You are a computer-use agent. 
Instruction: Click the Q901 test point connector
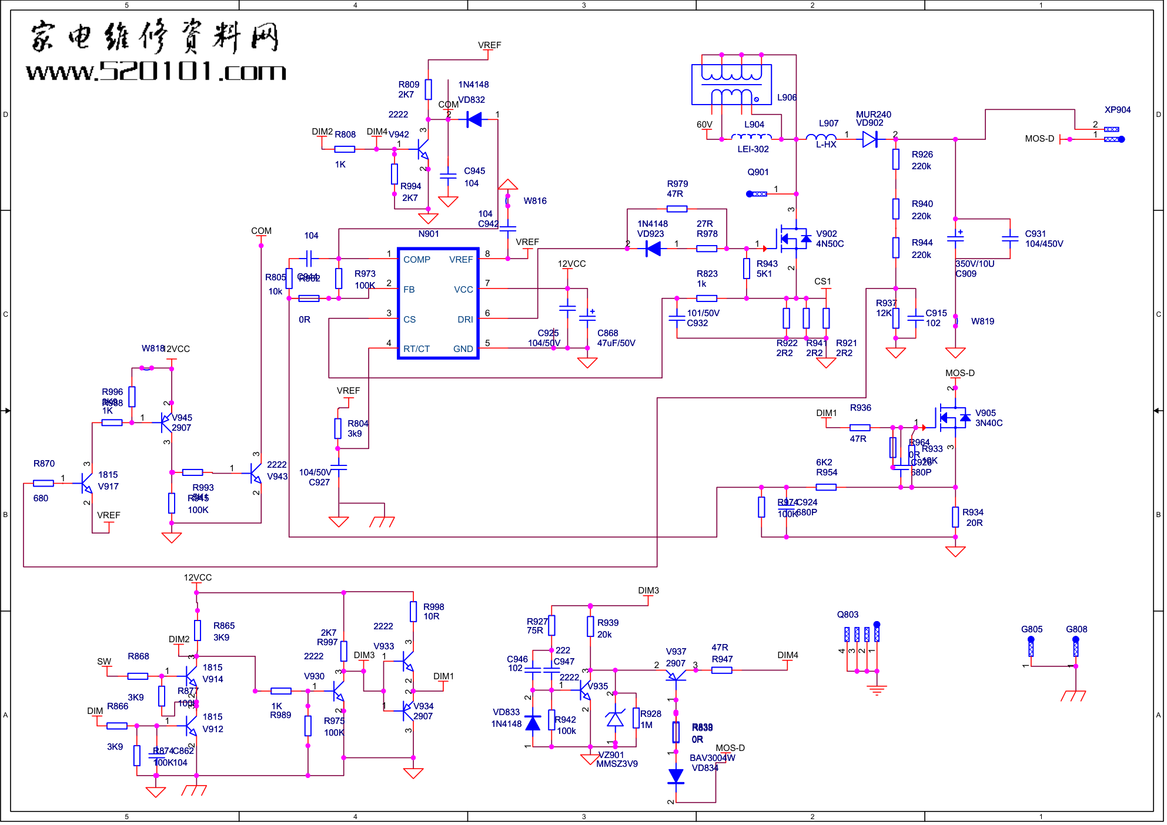pos(757,194)
